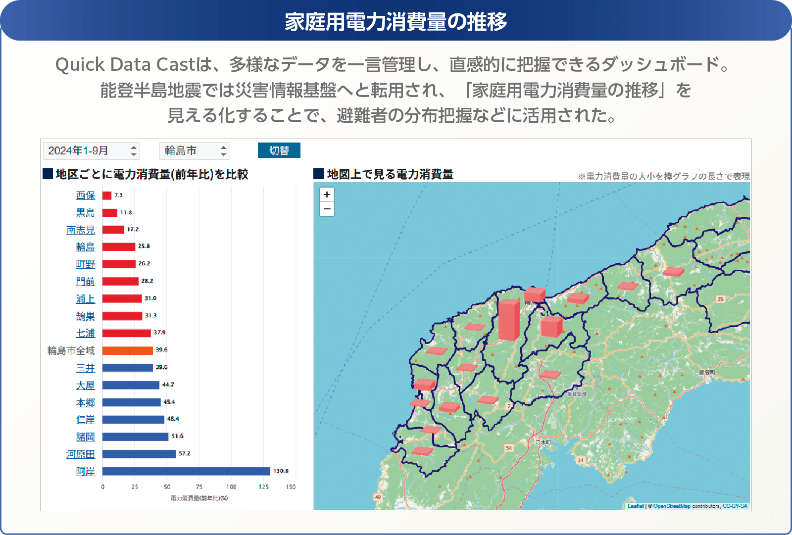The height and width of the screenshot is (535, 792).
Task: Open the 町野 district link
Action: click(x=85, y=264)
